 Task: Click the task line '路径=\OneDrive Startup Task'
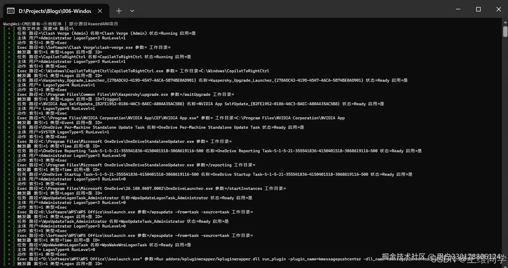point(208,174)
